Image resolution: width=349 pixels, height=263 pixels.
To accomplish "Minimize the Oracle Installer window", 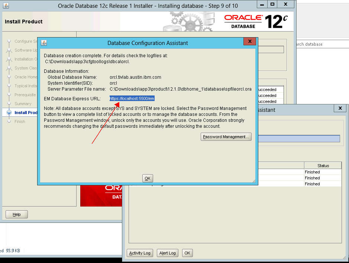I will click(x=262, y=4).
